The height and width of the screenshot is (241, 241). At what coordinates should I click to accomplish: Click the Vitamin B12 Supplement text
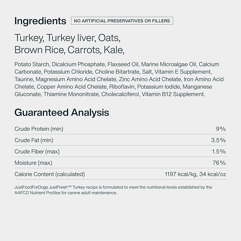pyautogui.click(x=173, y=94)
